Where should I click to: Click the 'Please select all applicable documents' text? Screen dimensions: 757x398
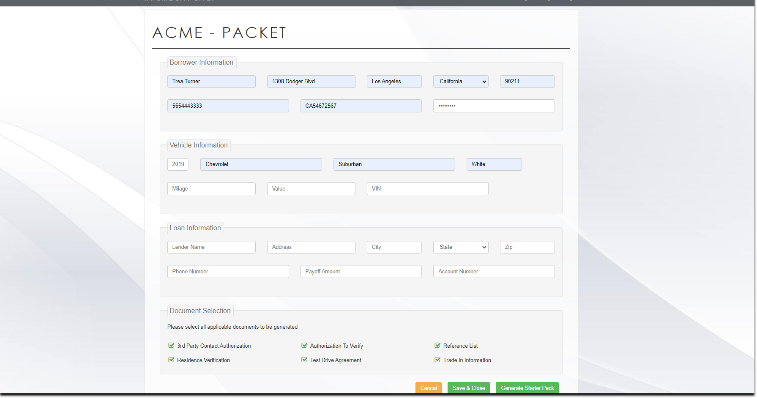pos(232,327)
